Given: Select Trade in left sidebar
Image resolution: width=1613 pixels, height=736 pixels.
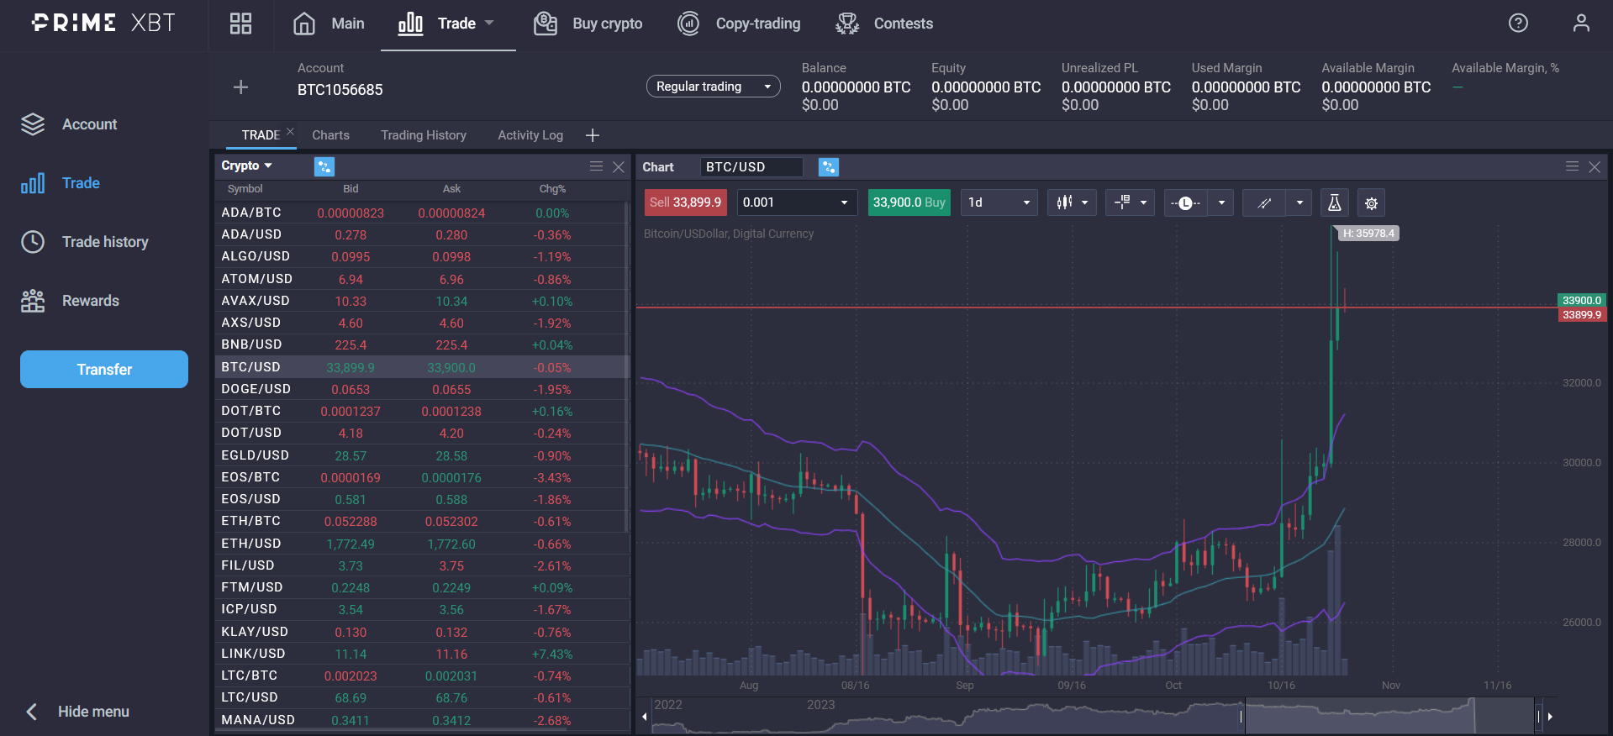Looking at the screenshot, I should tap(61, 183).
